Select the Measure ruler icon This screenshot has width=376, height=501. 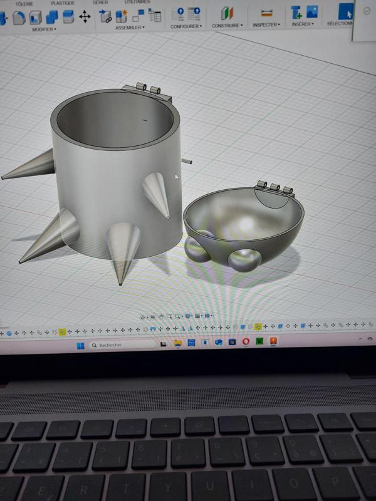coord(266,13)
